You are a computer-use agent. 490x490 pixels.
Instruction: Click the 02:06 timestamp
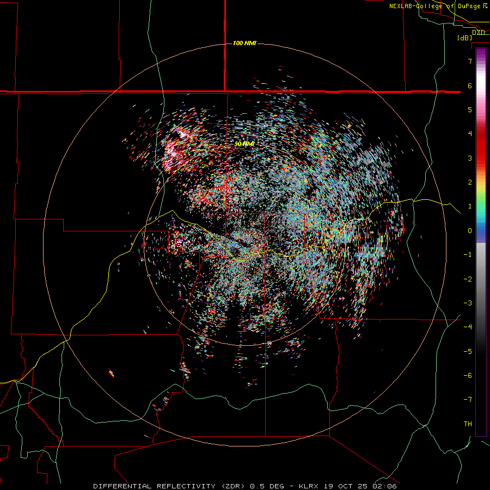[384, 486]
